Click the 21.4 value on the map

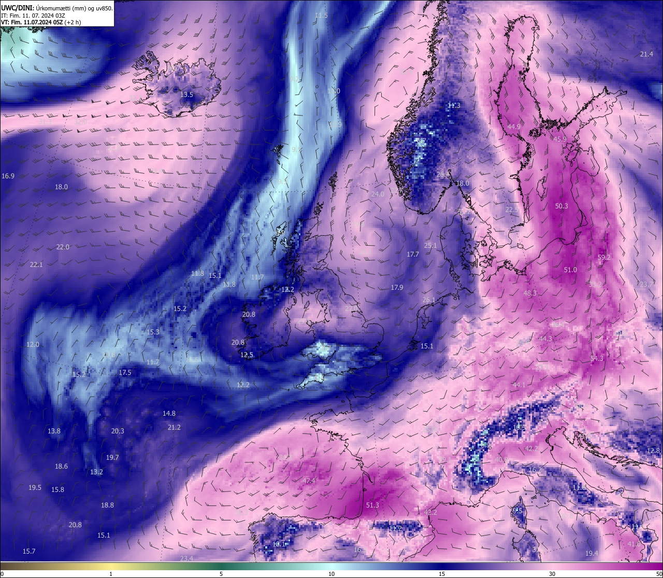tap(646, 54)
